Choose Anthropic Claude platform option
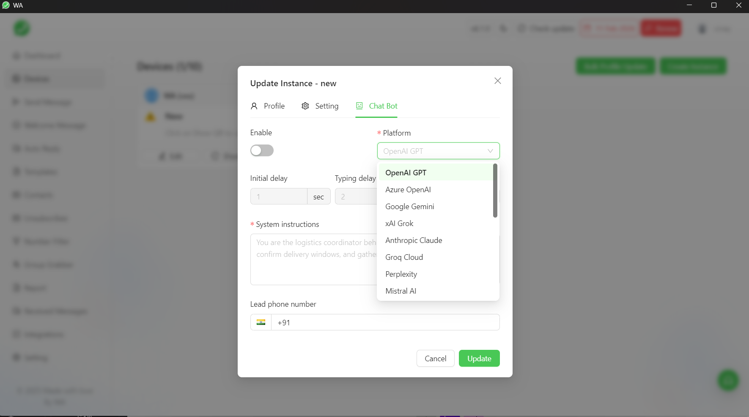Screen dimensions: 749x417 [414, 240]
